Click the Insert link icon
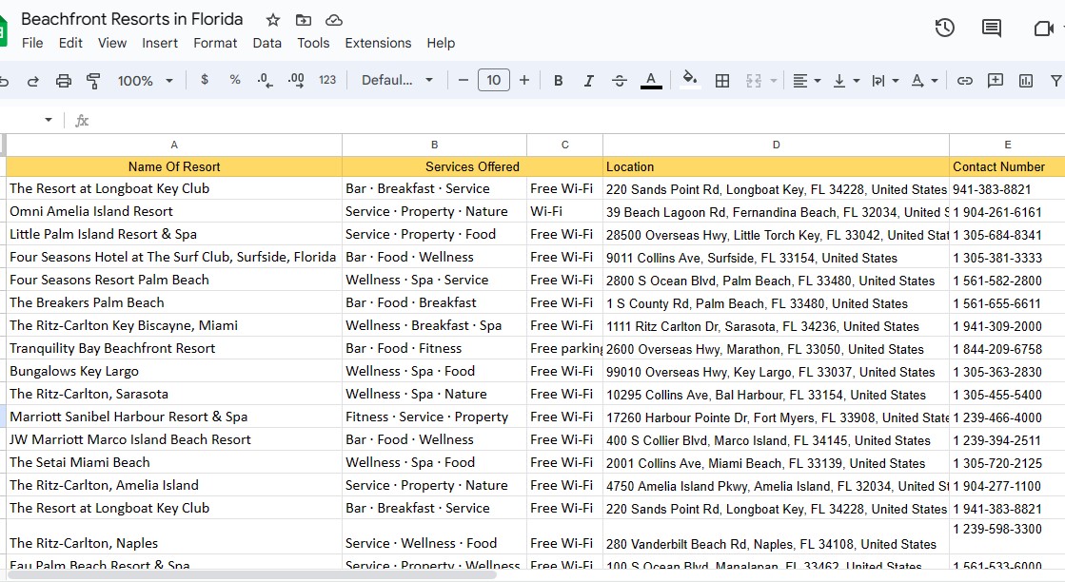1065x582 pixels. (965, 81)
